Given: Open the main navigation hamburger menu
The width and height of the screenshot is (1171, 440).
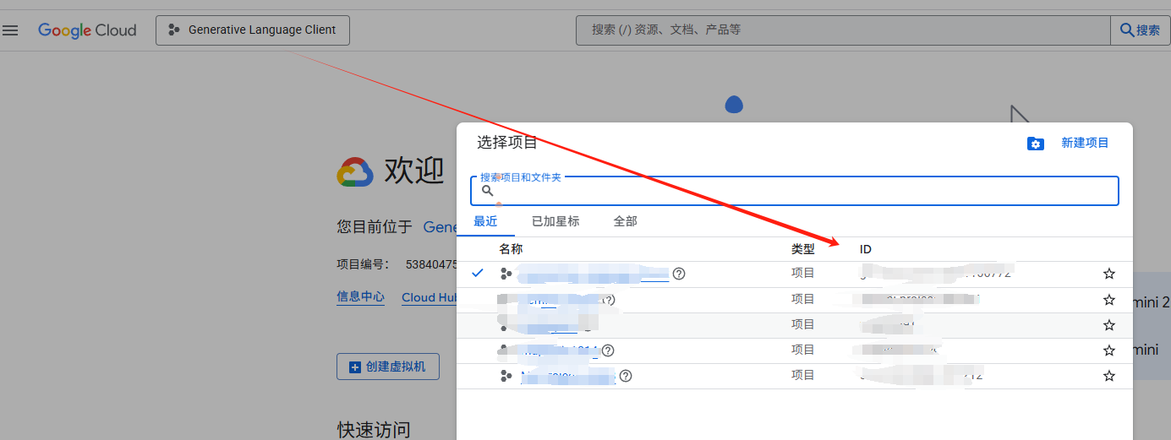Looking at the screenshot, I should pyautogui.click(x=10, y=30).
